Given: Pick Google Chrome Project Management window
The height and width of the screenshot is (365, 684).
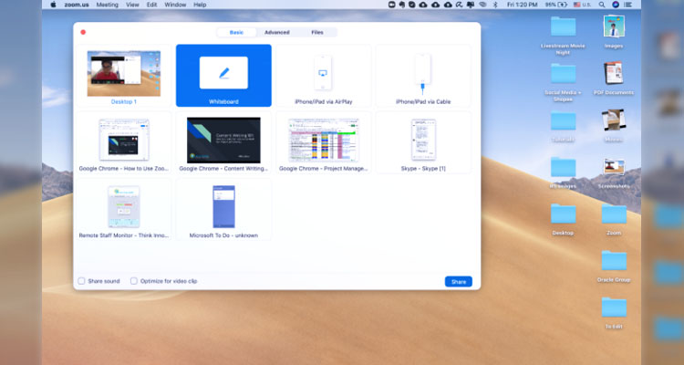Looking at the screenshot, I should pyautogui.click(x=323, y=142).
